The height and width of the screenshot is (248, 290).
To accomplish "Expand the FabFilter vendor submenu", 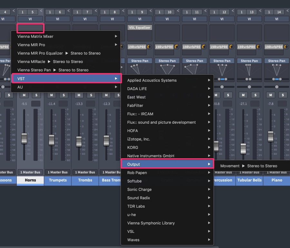I will click(167, 106).
